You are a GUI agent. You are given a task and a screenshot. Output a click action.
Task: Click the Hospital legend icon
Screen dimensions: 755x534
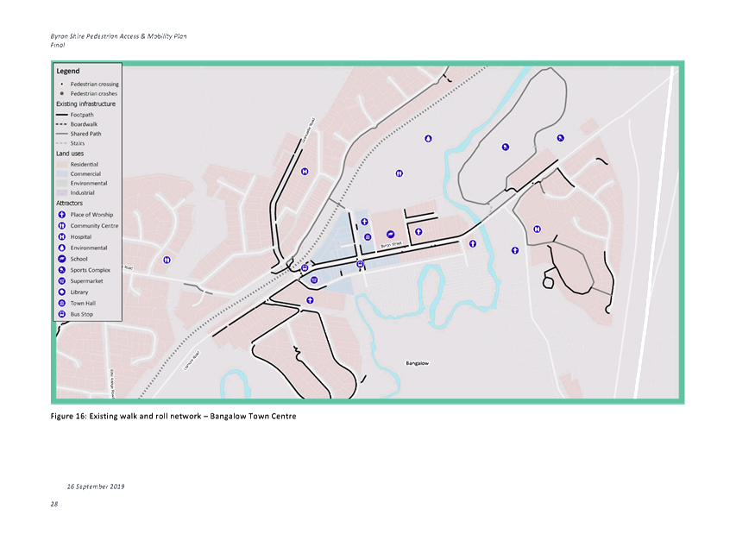61,237
